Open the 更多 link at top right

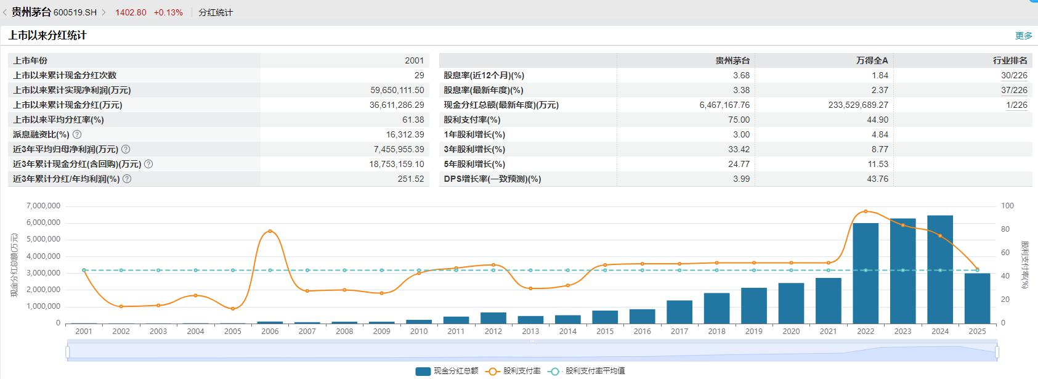1023,36
